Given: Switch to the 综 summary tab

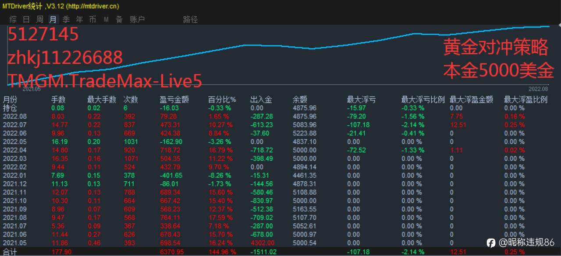Looking at the screenshot, I should 13,20.
